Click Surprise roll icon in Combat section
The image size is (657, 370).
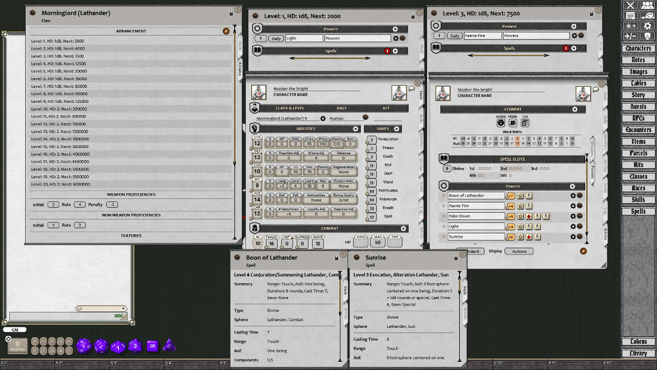[x=501, y=122]
